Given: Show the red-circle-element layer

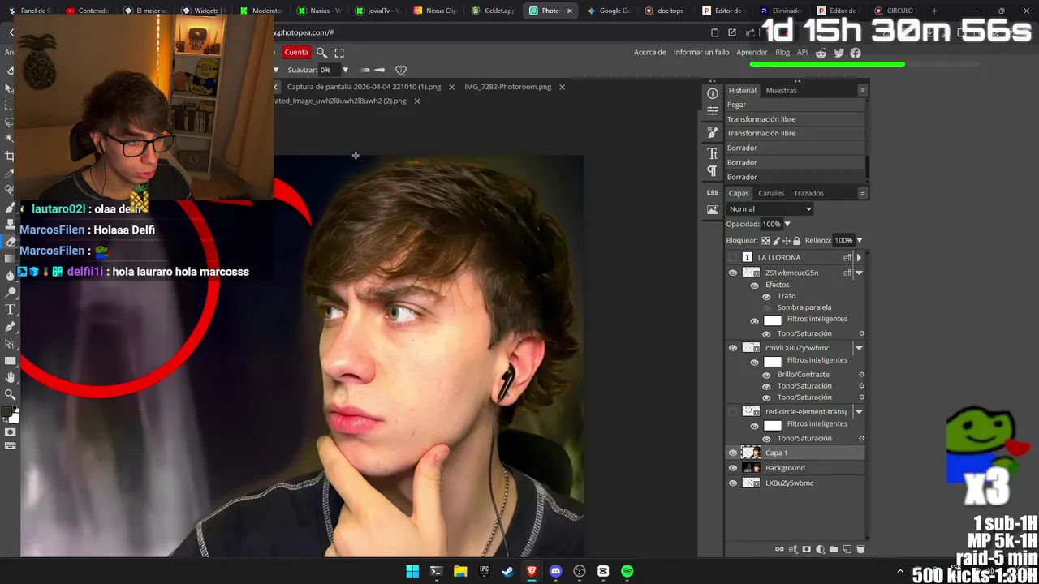Looking at the screenshot, I should (x=733, y=412).
